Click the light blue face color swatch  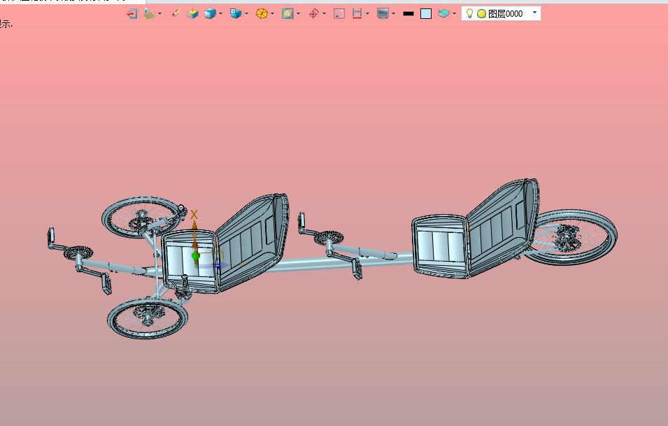coord(426,13)
